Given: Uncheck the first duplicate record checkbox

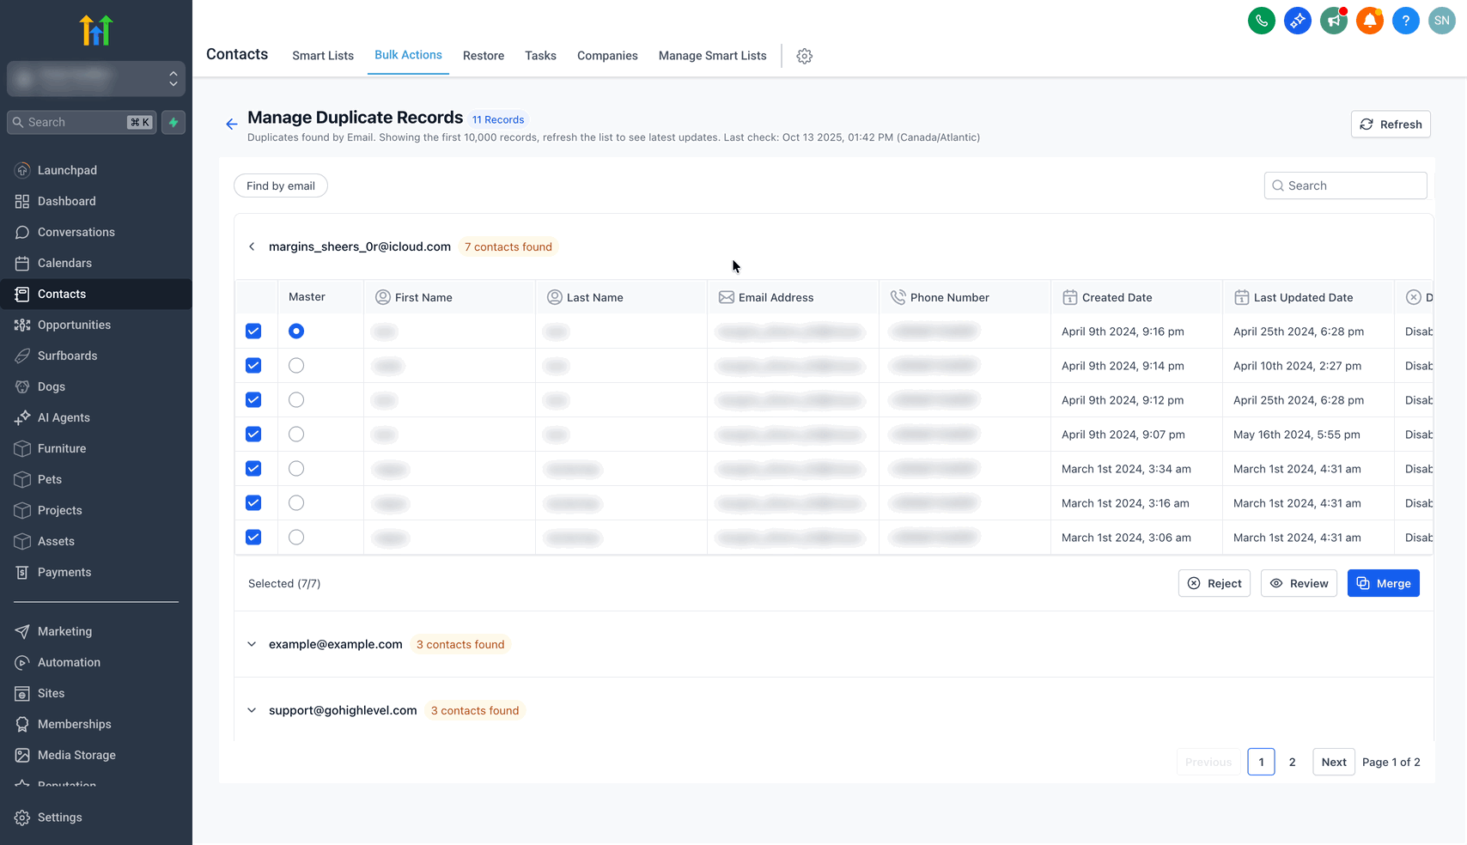Looking at the screenshot, I should click(x=253, y=331).
